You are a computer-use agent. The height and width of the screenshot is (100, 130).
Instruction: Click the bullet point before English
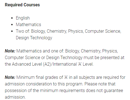coord(12,18)
